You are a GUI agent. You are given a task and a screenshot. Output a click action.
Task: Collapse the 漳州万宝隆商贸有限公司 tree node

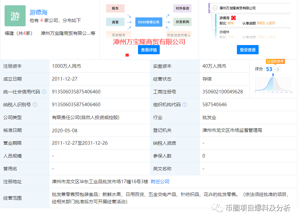(x=215, y=8)
